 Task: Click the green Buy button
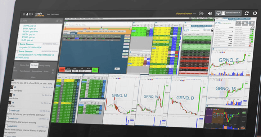click(x=95, y=70)
